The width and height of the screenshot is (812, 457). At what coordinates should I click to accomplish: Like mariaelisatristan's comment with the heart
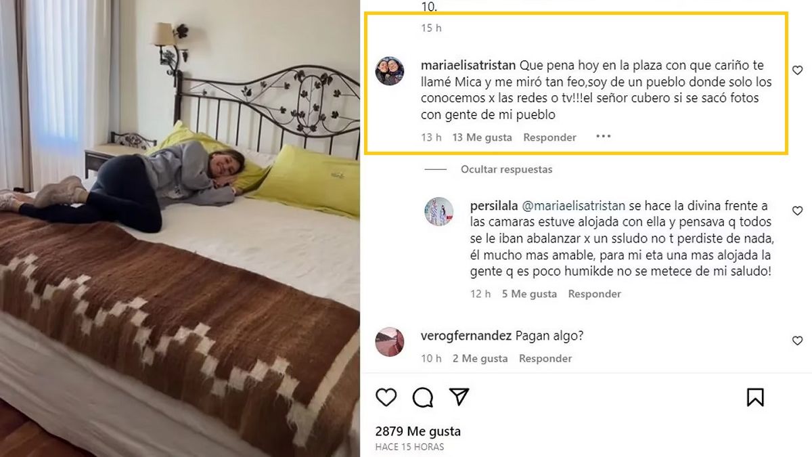[798, 70]
